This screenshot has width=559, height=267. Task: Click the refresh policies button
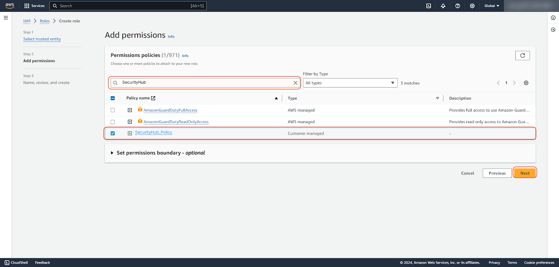coord(522,55)
